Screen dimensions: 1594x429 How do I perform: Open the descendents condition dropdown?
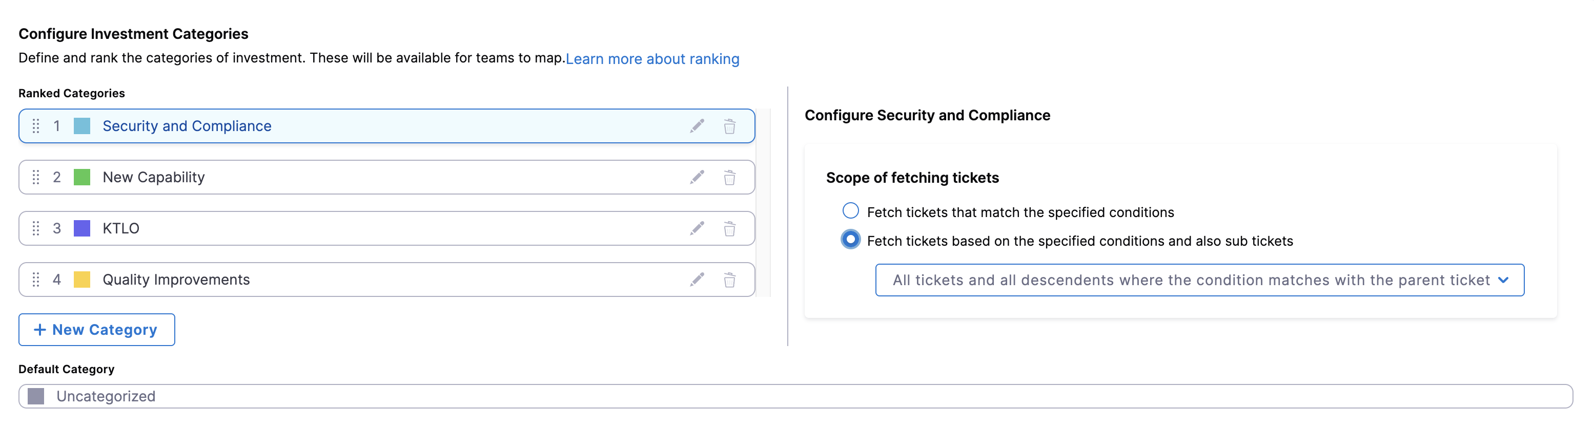(1199, 280)
